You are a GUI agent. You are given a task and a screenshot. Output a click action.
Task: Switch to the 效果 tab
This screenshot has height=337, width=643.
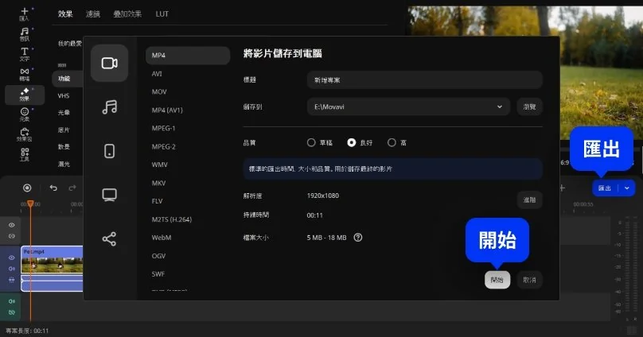65,14
